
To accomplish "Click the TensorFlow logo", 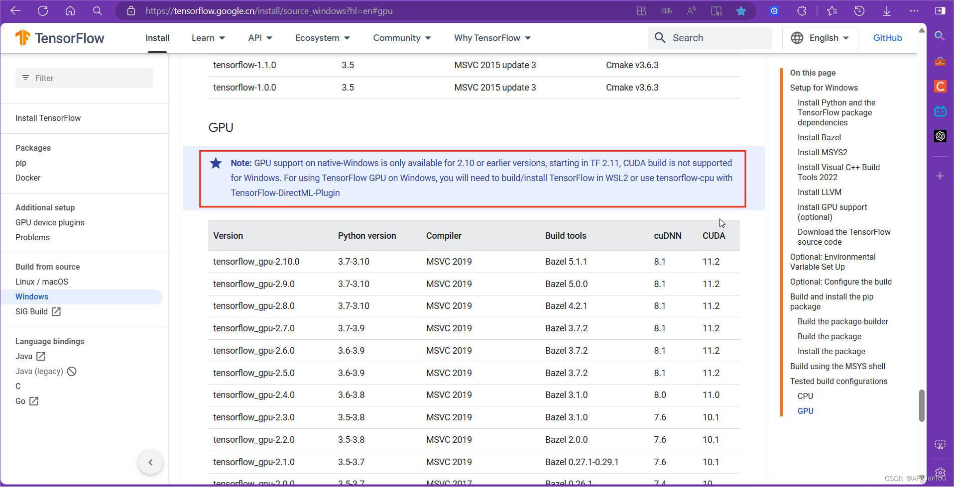I will click(60, 38).
